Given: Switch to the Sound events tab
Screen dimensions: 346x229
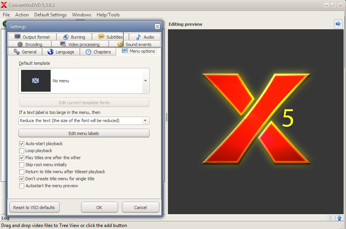Looking at the screenshot, I should click(134, 44).
